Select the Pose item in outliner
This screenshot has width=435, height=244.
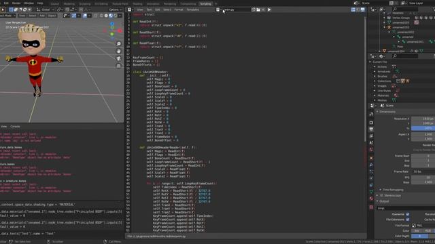click(x=400, y=47)
